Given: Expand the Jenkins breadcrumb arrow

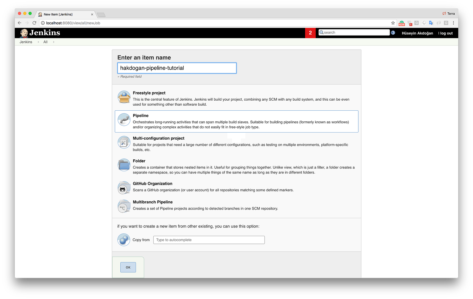Looking at the screenshot, I should coord(38,42).
